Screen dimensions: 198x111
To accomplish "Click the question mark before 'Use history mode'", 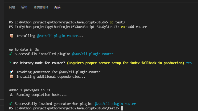I will coord(10,63).
